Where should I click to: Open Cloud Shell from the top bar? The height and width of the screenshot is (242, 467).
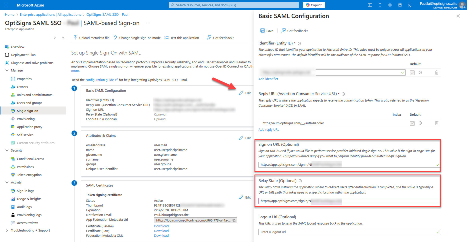pos(370,5)
